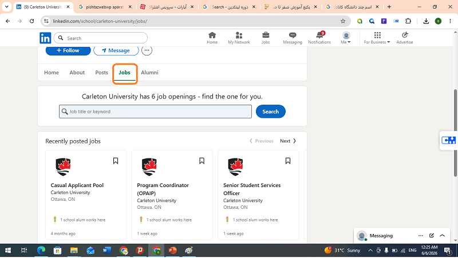Open Messaging panel options ellipsis
The image size is (458, 258).
coord(421,236)
